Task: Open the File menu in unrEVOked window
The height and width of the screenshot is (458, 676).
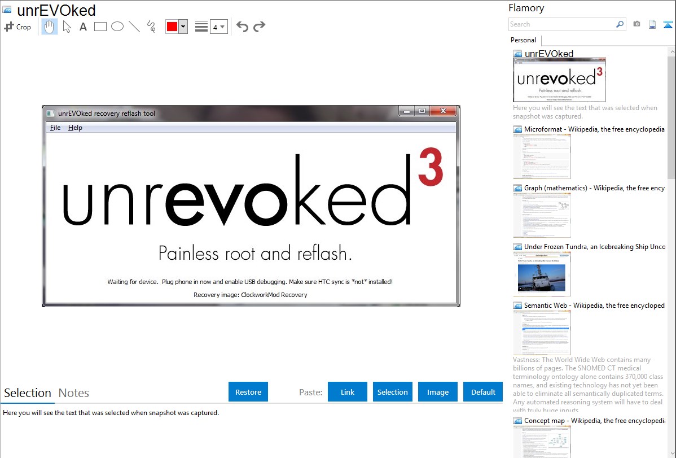Action: (x=55, y=127)
